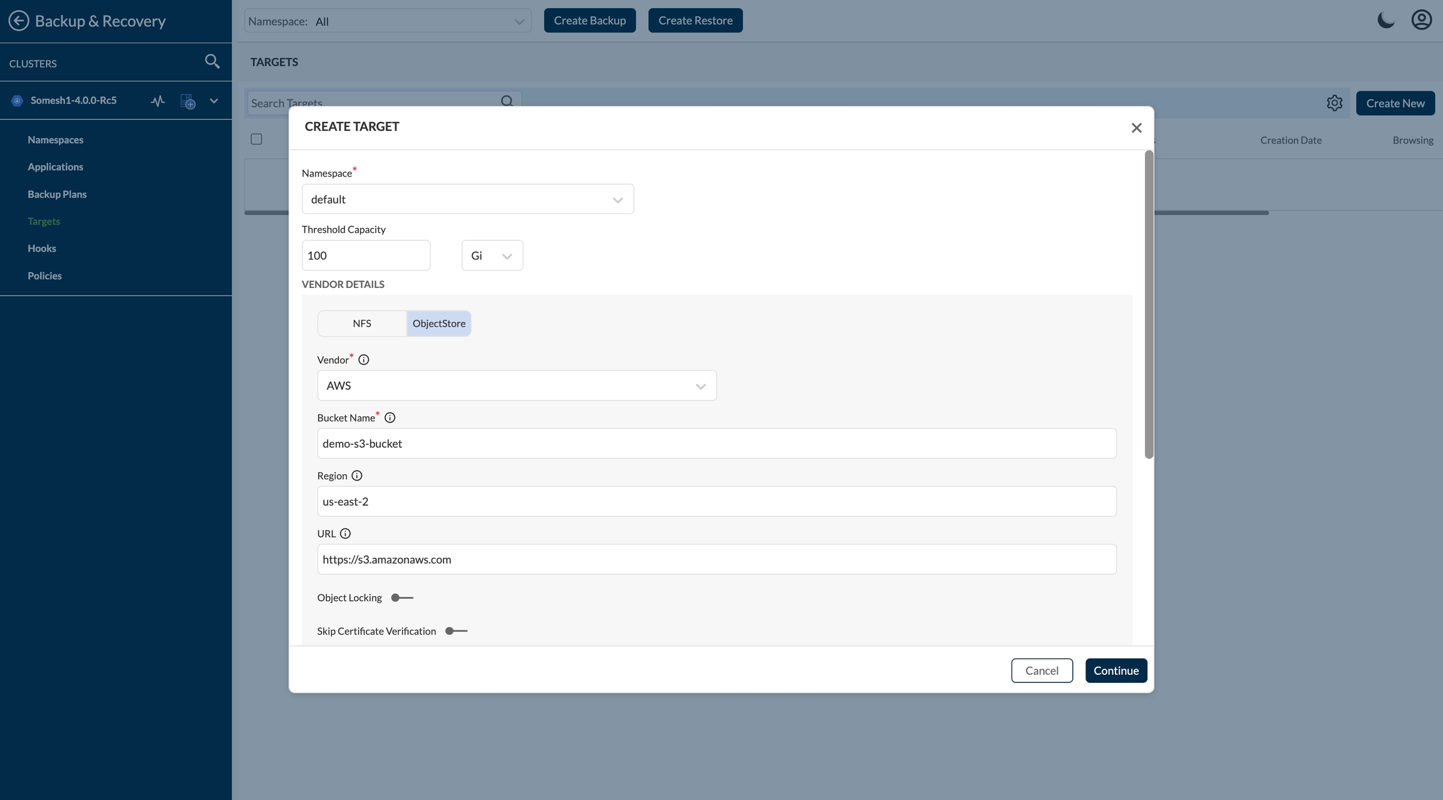
Task: Click the Region info icon
Action: (x=357, y=476)
